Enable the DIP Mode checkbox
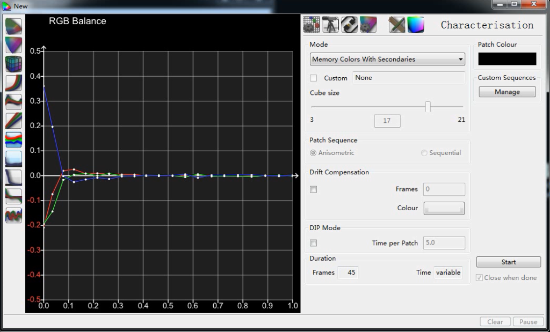Viewport: 550px width, 332px height. click(314, 243)
